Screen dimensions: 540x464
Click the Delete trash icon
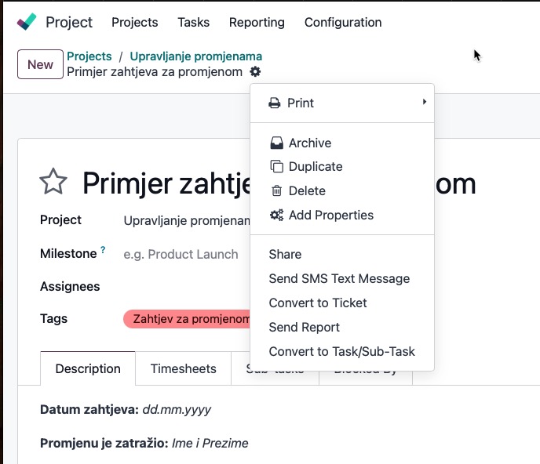click(x=276, y=190)
